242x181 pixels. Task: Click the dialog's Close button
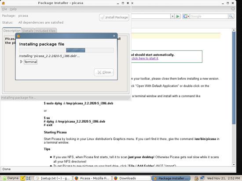104,72
